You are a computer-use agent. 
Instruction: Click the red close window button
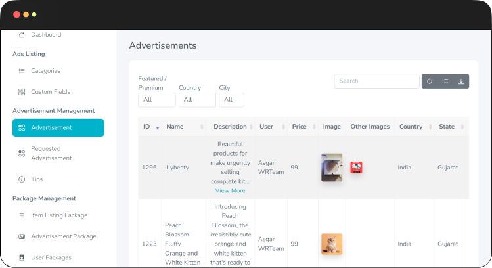click(16, 14)
